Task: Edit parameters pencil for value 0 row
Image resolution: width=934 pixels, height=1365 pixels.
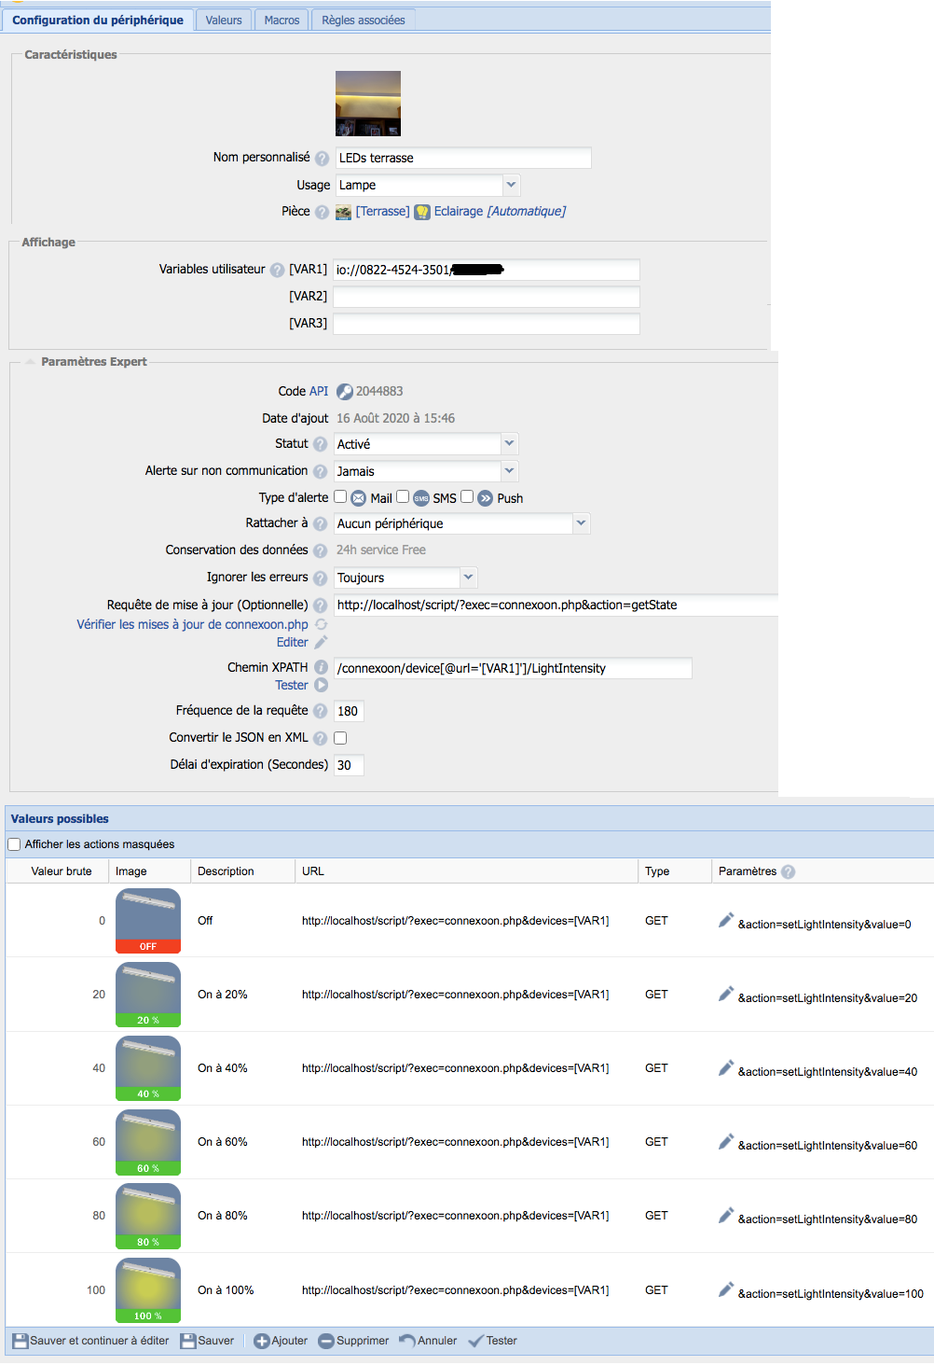Action: (726, 921)
